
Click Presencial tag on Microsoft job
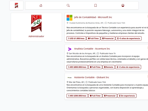tap(108, 38)
